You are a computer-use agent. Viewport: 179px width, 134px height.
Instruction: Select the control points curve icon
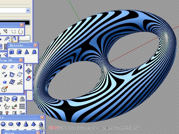(5, 31)
